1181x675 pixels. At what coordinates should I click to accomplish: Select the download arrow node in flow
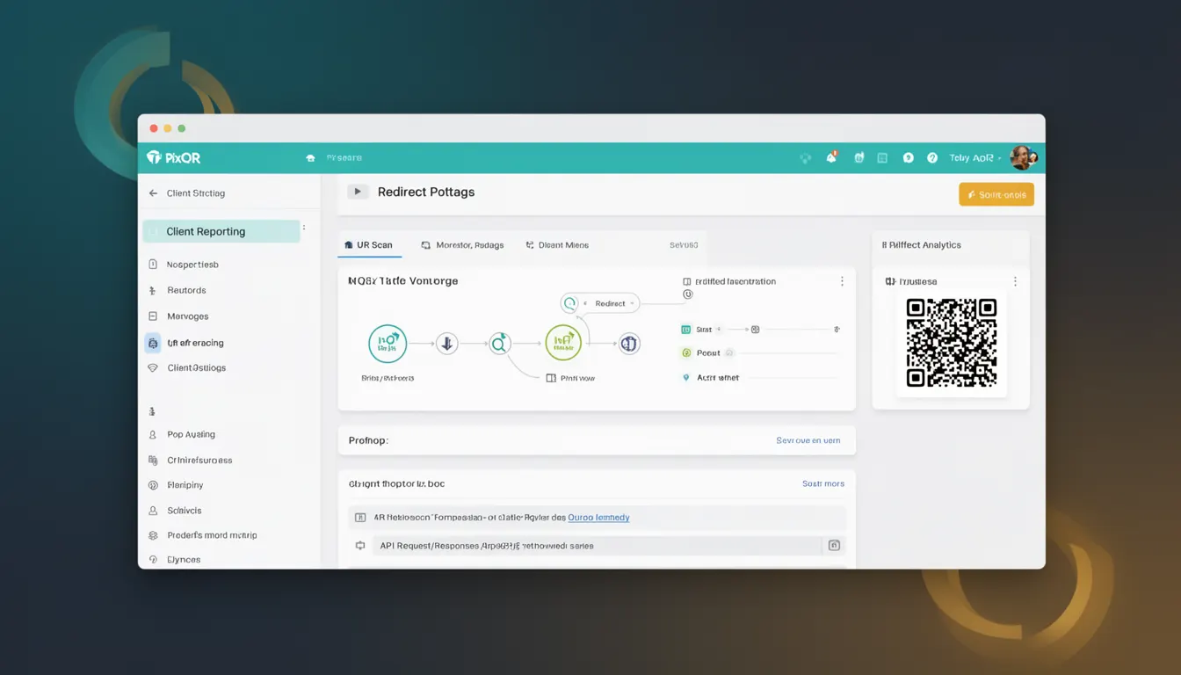[x=447, y=344]
